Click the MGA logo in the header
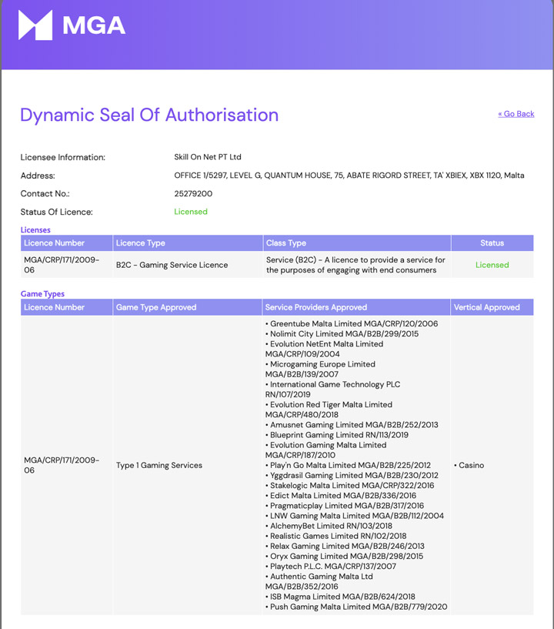This screenshot has width=554, height=629. (72, 25)
